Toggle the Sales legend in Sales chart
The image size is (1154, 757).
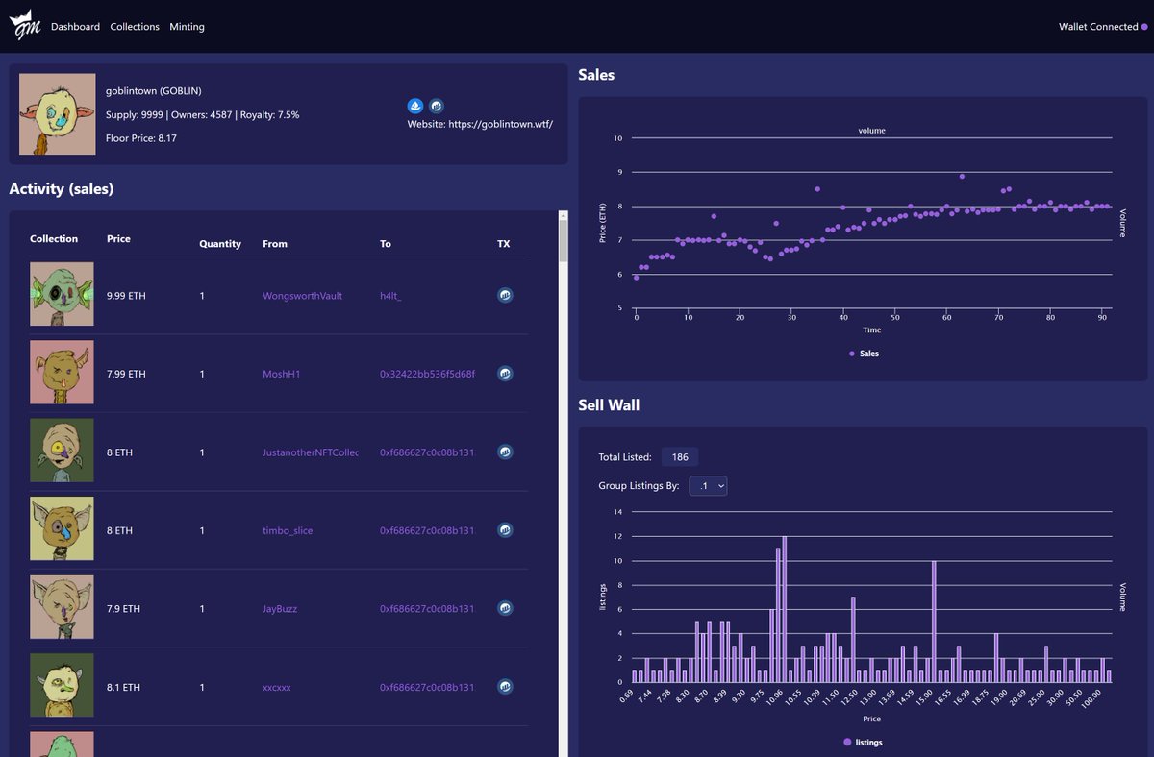point(864,354)
